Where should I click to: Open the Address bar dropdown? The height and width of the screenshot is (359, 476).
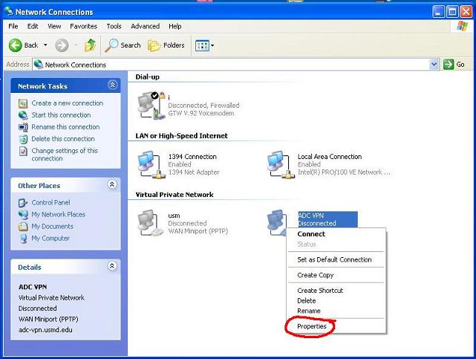[434, 65]
